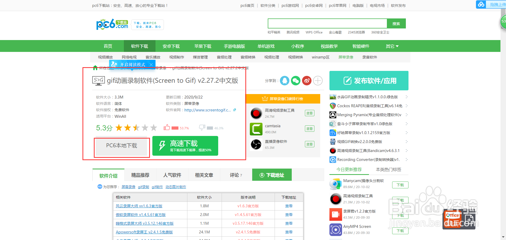The height and width of the screenshot is (240, 506).
Task: Share via WeChat green icon
Action: click(296, 81)
